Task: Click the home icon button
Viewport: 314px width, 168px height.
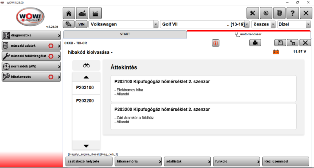Action: tap(69, 13)
